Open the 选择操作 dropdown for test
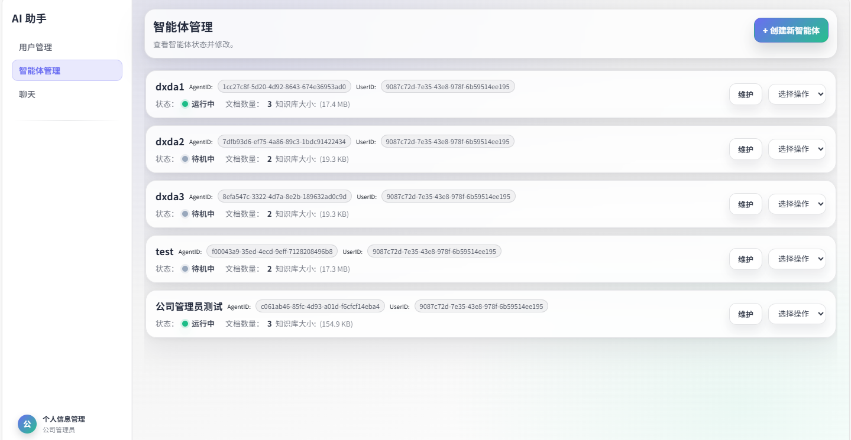Viewport: 851px width, 440px height. 797,259
